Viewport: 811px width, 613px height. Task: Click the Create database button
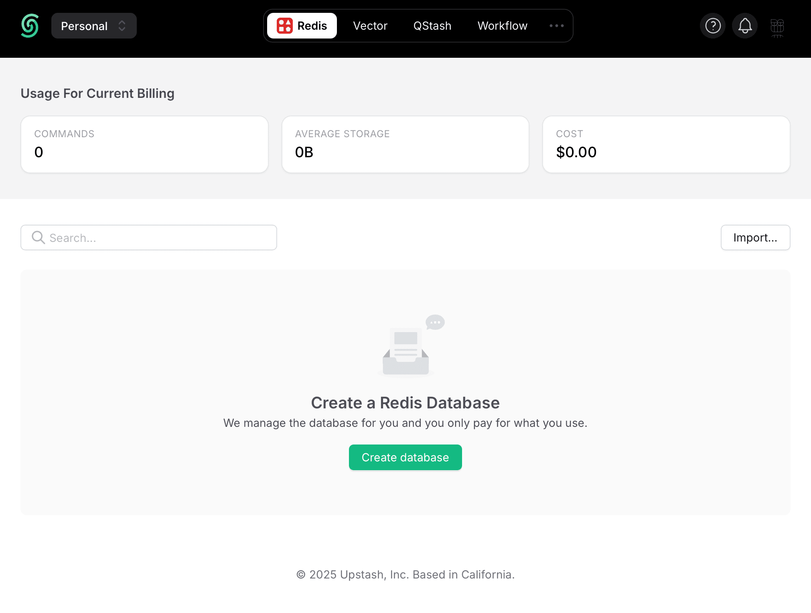405,457
